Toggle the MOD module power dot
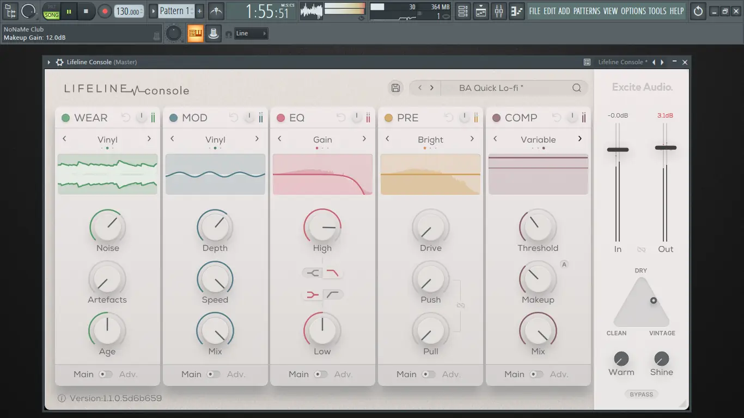The width and height of the screenshot is (744, 418). pos(174,118)
